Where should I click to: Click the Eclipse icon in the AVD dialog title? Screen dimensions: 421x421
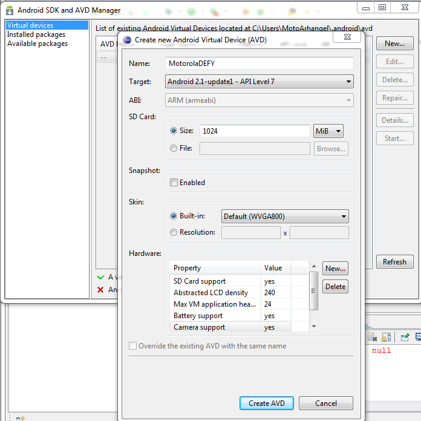127,40
